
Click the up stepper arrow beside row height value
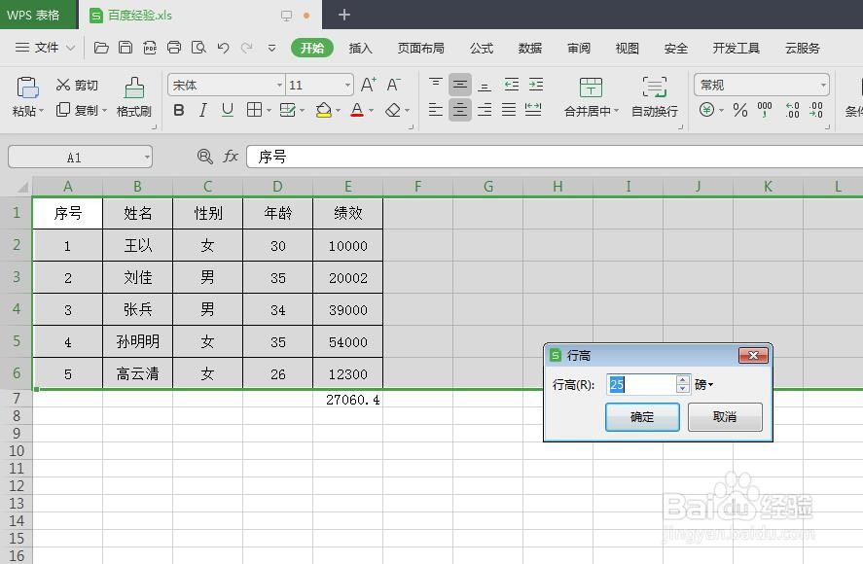pos(683,379)
